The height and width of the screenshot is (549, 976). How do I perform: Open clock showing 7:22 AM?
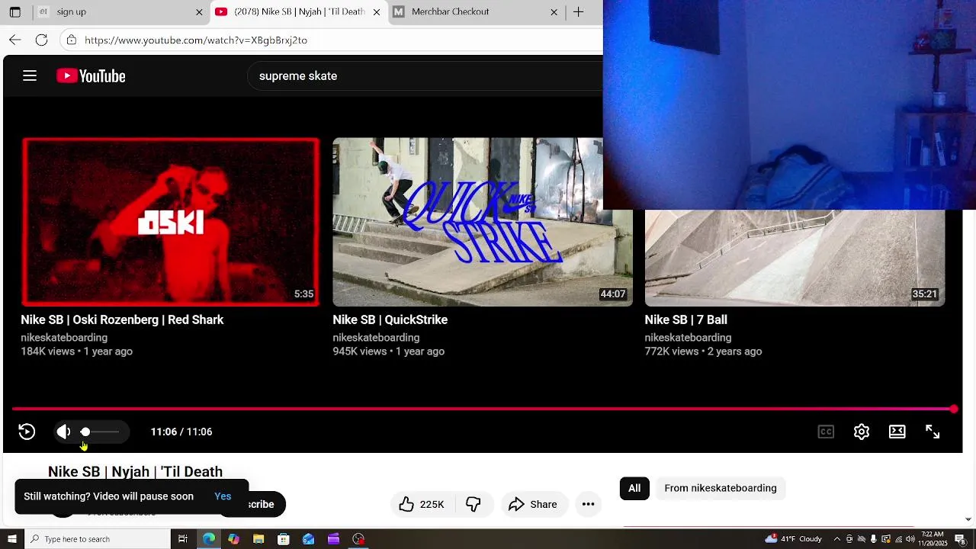[x=932, y=539]
